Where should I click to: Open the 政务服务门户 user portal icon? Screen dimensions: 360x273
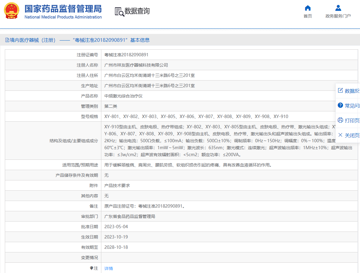coord(338,8)
